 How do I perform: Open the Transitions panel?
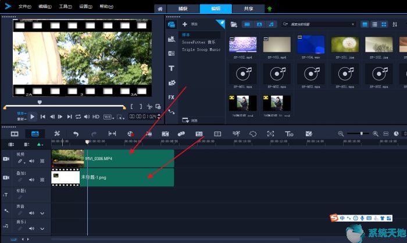point(172,53)
